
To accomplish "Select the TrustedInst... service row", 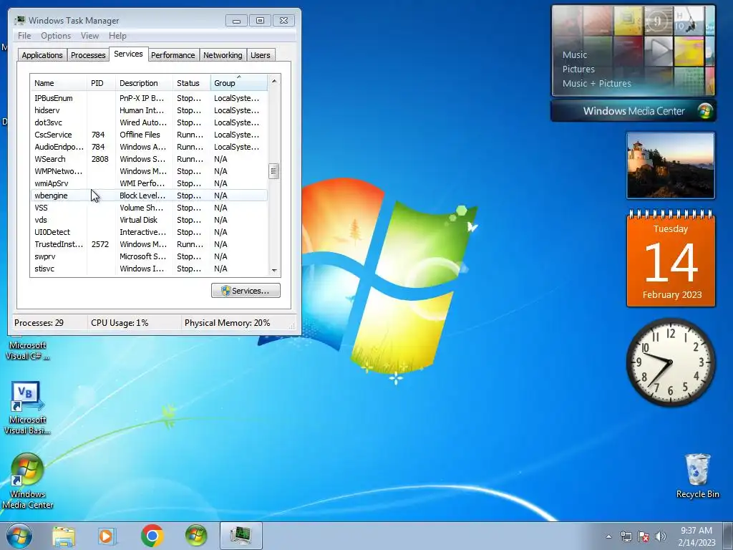I will (x=149, y=244).
